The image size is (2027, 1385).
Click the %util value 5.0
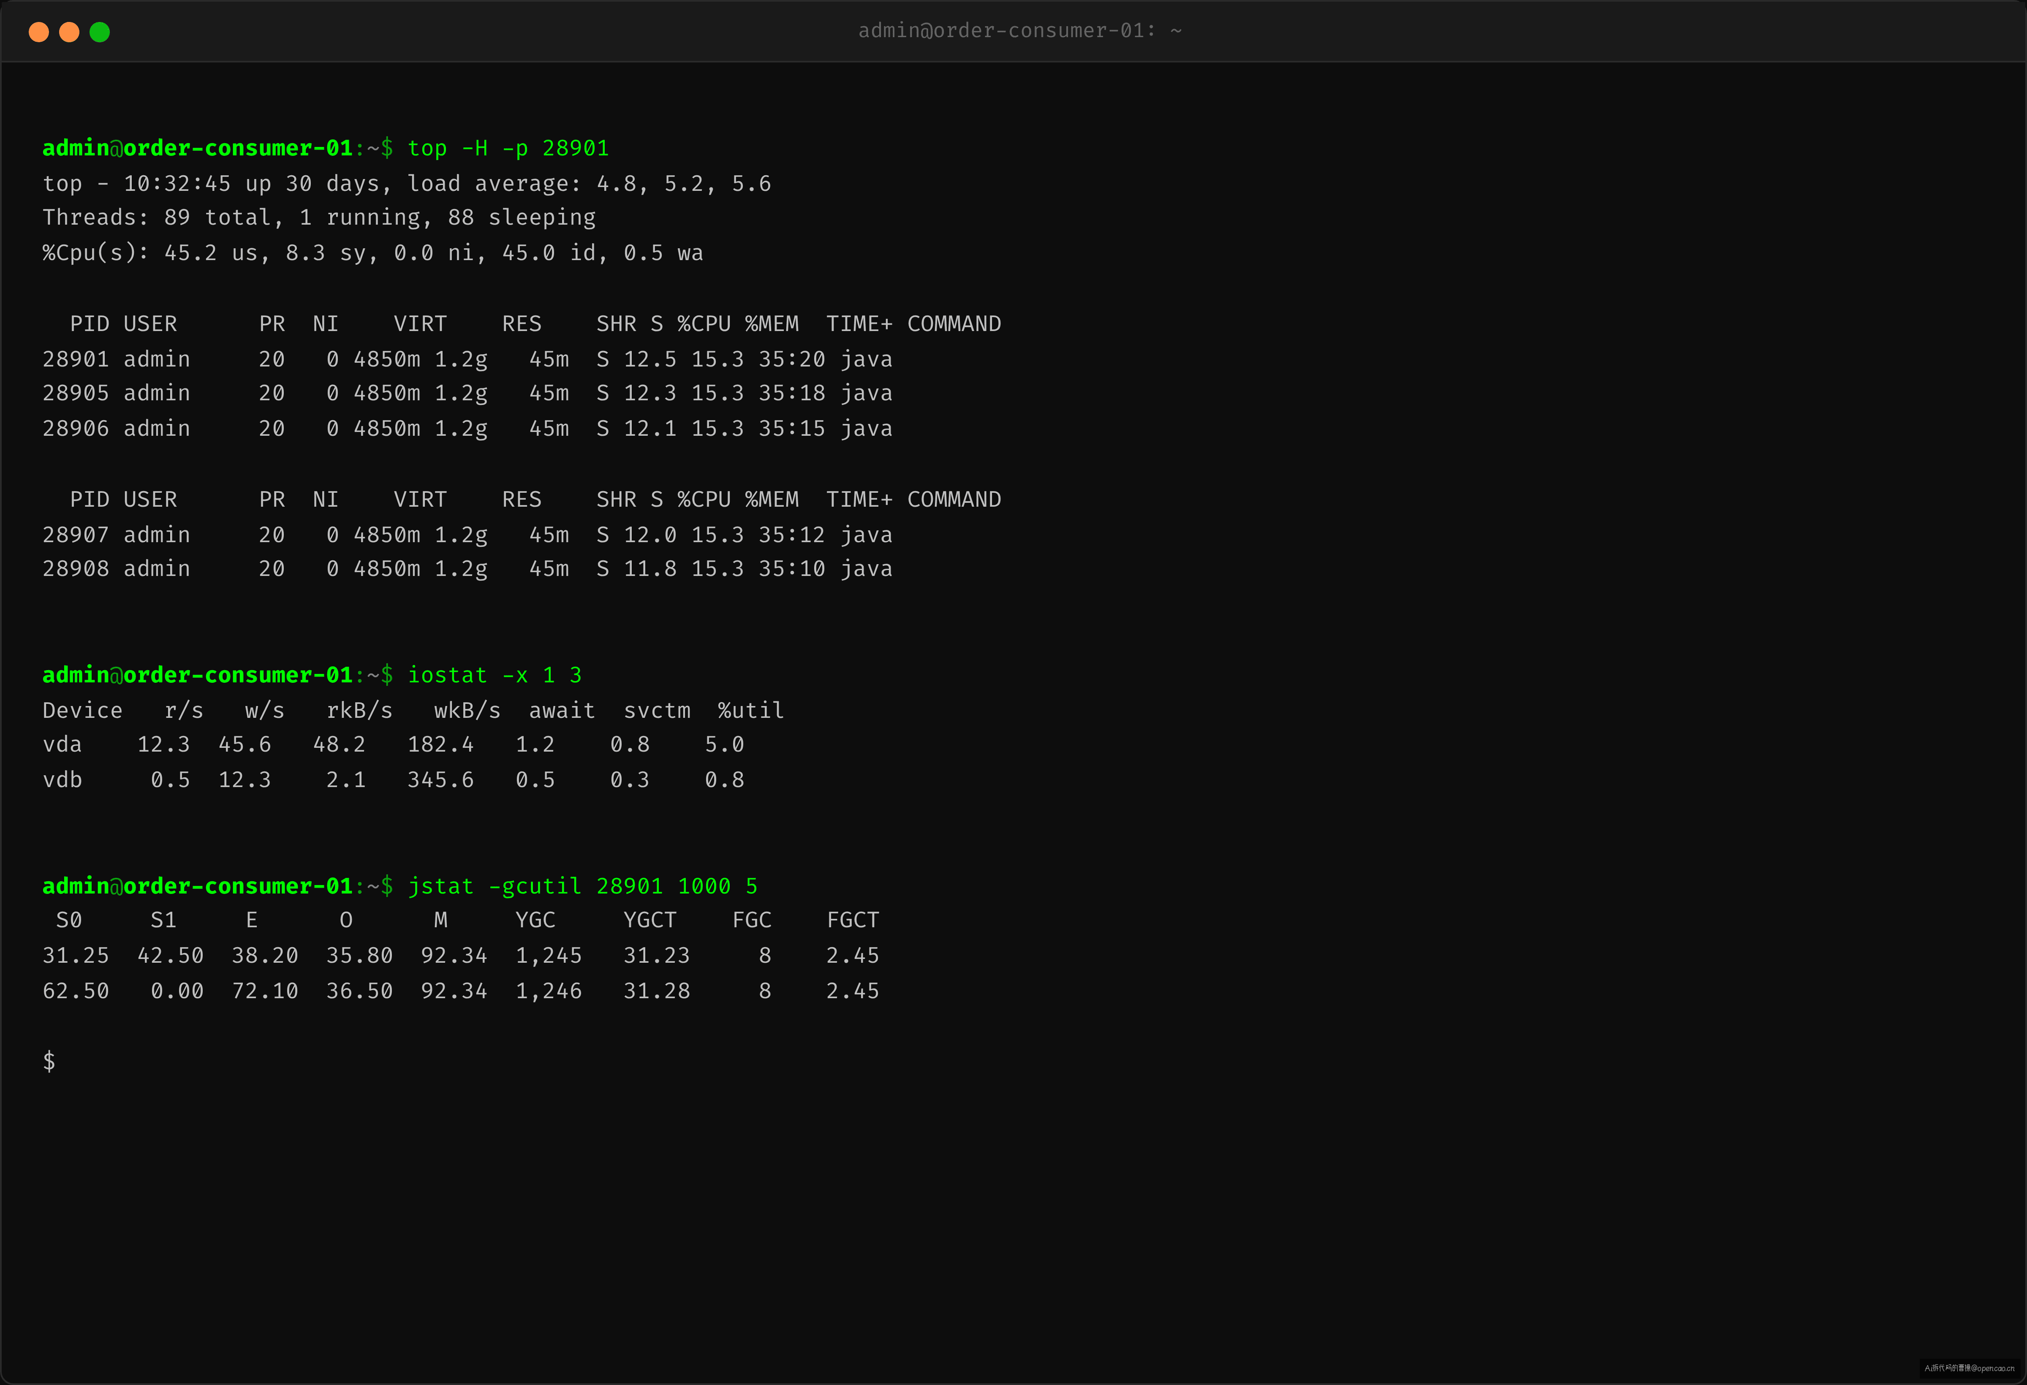724,745
